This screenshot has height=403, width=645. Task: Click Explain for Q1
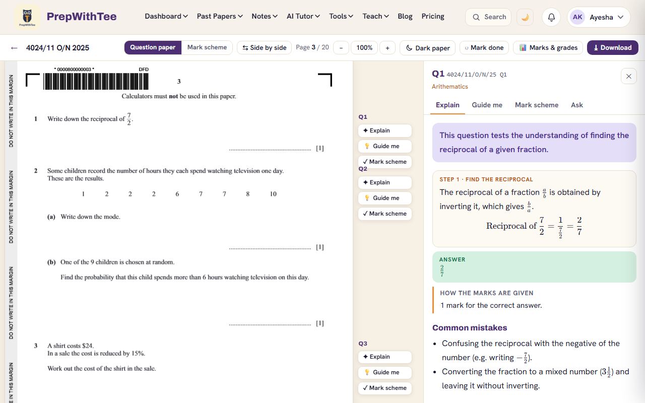tap(385, 130)
